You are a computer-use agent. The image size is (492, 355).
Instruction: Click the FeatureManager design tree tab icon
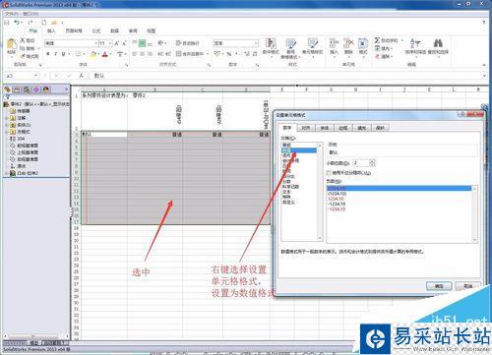pos(8,89)
